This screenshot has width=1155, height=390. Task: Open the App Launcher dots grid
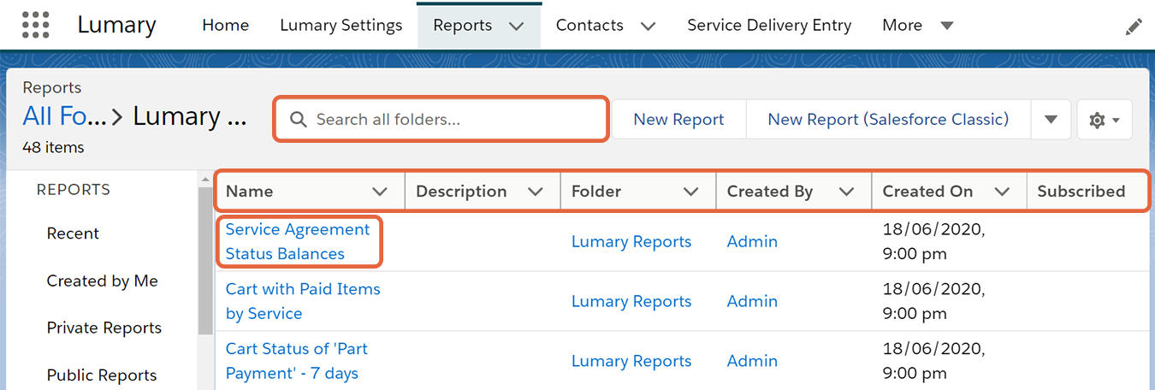(x=36, y=25)
